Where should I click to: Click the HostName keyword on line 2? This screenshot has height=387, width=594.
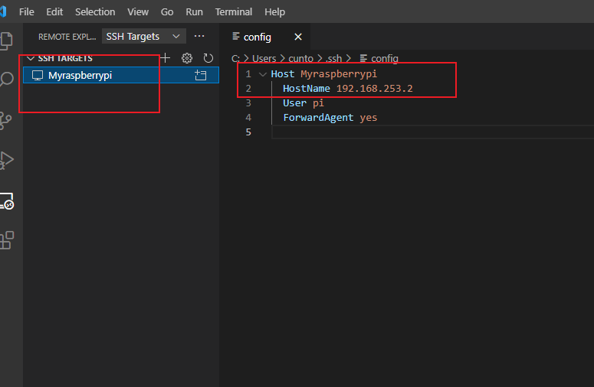[307, 89]
